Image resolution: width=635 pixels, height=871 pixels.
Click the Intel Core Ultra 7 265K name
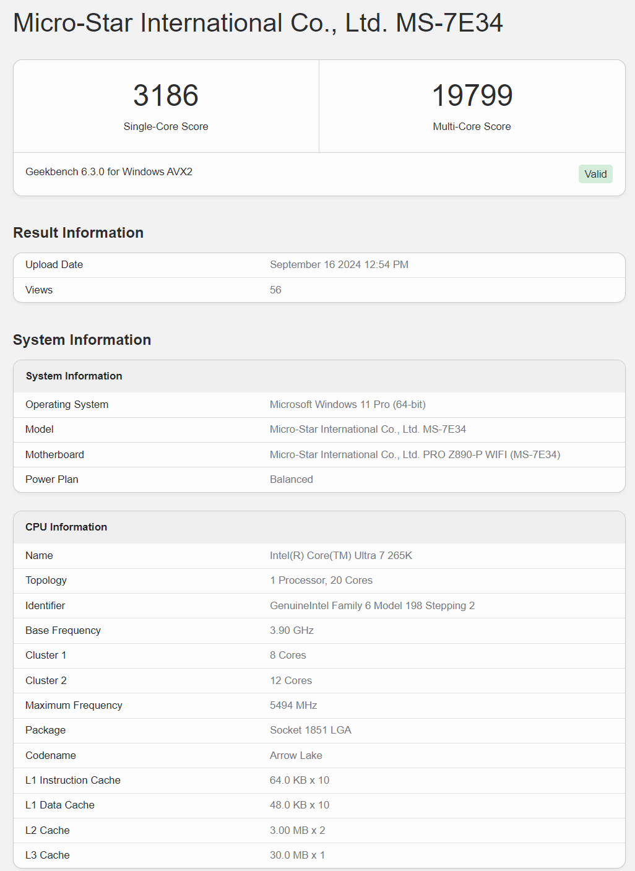[x=341, y=555]
